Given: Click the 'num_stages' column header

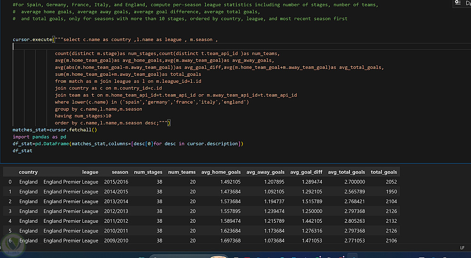Looking at the screenshot, I should [x=148, y=172].
